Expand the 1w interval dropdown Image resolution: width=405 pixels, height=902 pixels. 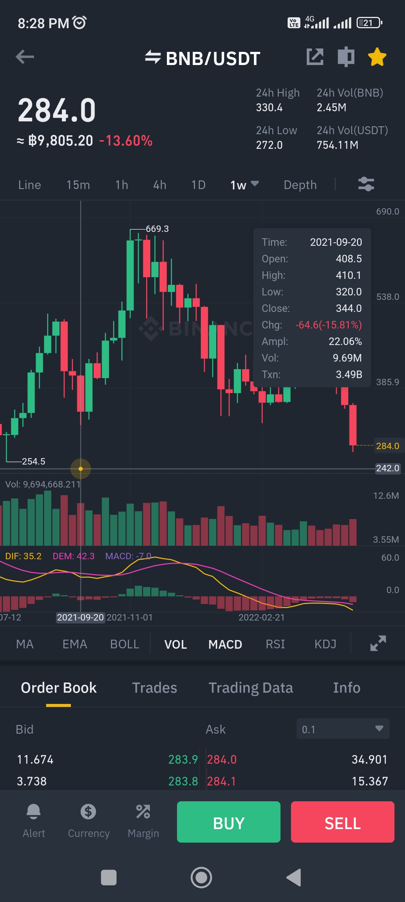point(244,185)
